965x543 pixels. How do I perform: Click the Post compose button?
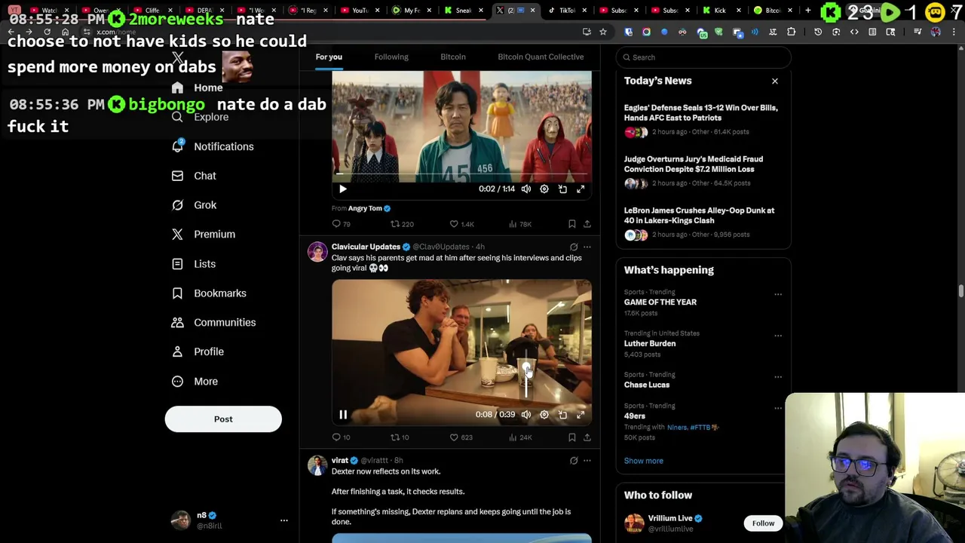(x=223, y=419)
